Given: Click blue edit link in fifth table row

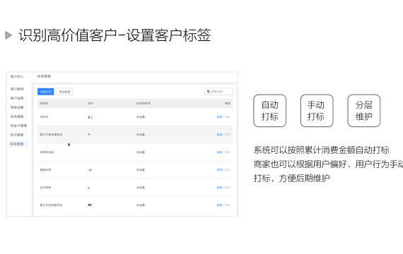Looking at the screenshot, I should click(219, 188).
